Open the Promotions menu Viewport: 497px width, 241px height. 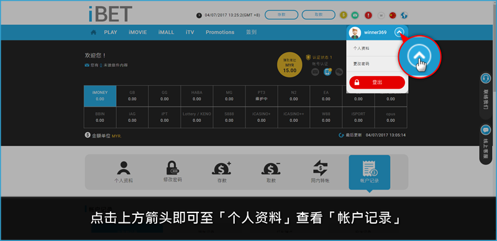(220, 32)
